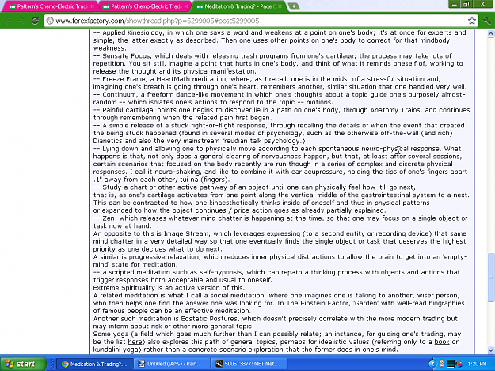Focus the forexfactory.com address bar
This screenshot has width=495, height=371.
coord(259,21)
